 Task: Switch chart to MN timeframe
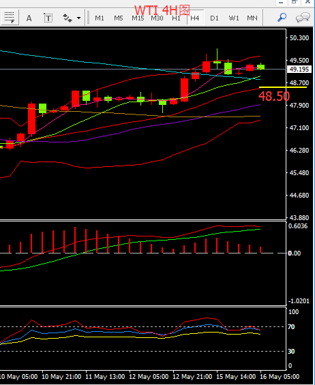coord(252,18)
